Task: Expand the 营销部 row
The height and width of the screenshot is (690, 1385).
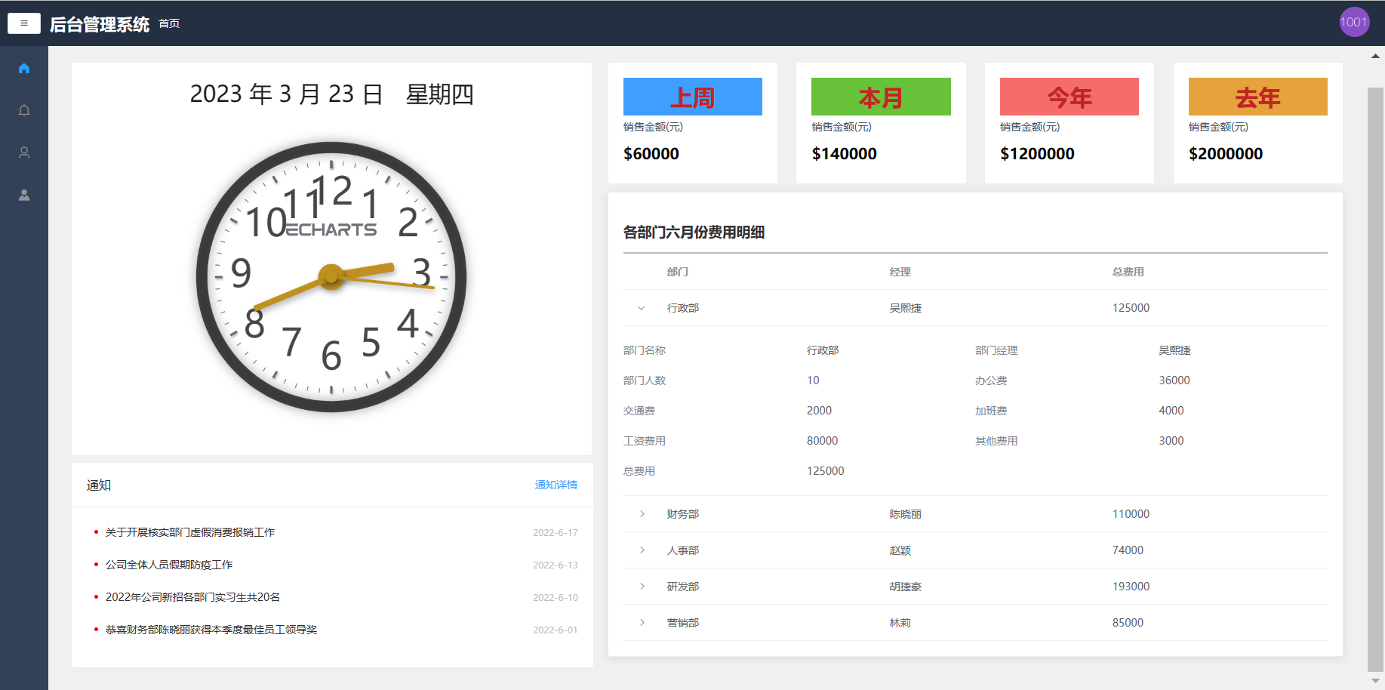Action: [x=642, y=623]
